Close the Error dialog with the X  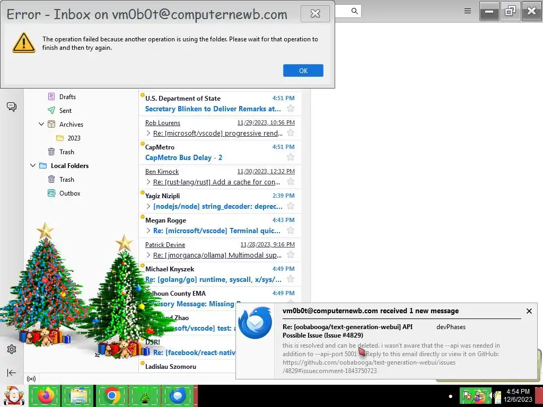[315, 14]
